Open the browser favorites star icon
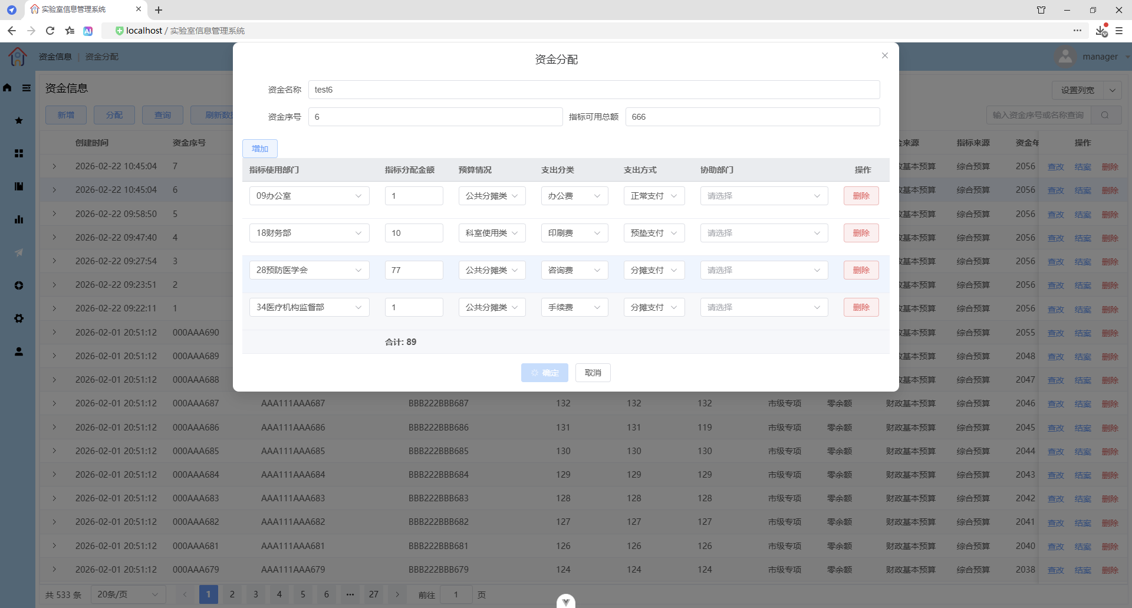This screenshot has width=1132, height=608. pos(70,31)
